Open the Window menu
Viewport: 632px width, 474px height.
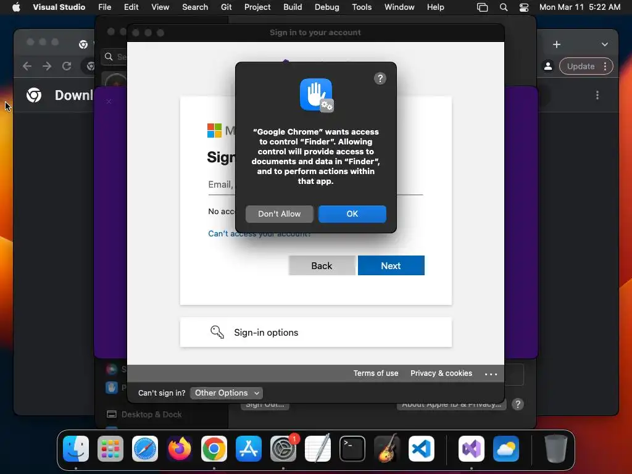(399, 7)
